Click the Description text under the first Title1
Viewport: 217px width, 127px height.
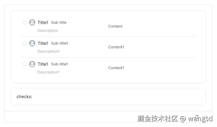[x=48, y=31]
